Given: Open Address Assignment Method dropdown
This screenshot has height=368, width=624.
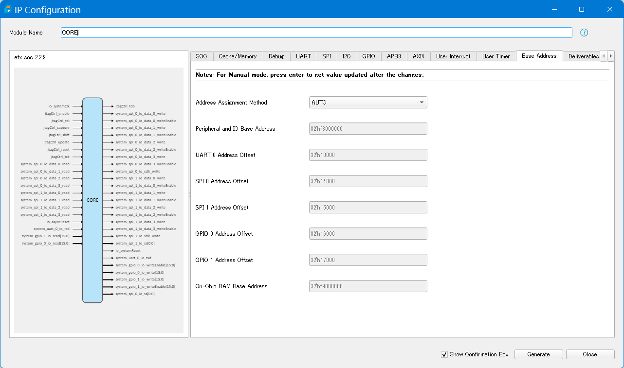Looking at the screenshot, I should click(x=368, y=103).
